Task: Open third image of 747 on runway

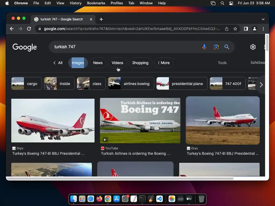Action: click(223, 120)
